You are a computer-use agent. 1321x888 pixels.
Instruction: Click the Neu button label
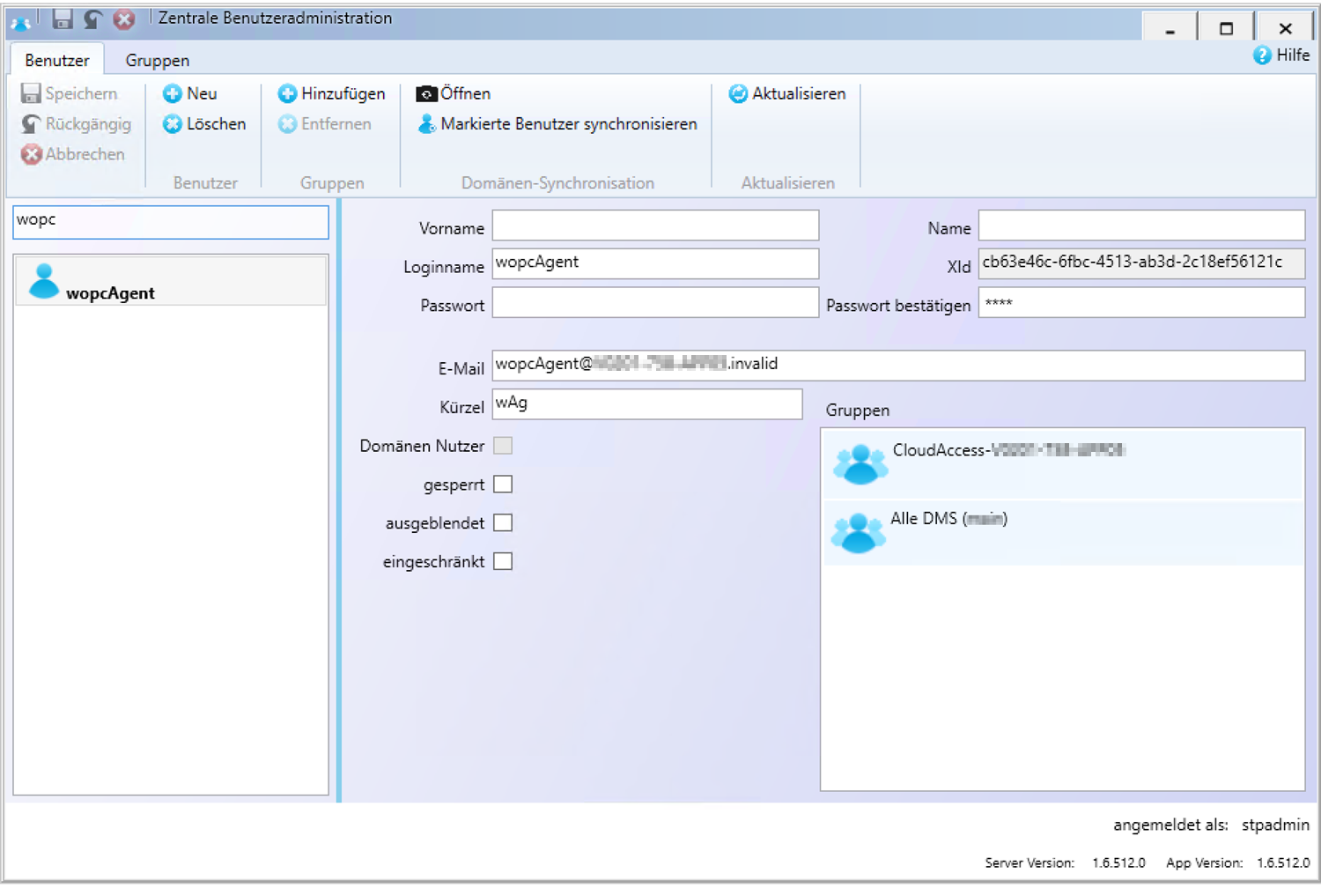(x=202, y=93)
